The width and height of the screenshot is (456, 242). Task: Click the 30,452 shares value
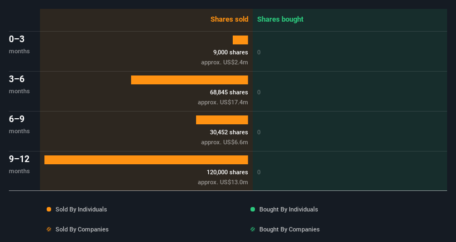coord(229,132)
